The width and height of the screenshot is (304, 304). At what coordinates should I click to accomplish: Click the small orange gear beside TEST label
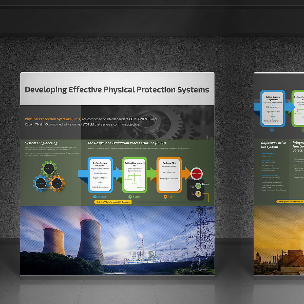click(x=165, y=197)
